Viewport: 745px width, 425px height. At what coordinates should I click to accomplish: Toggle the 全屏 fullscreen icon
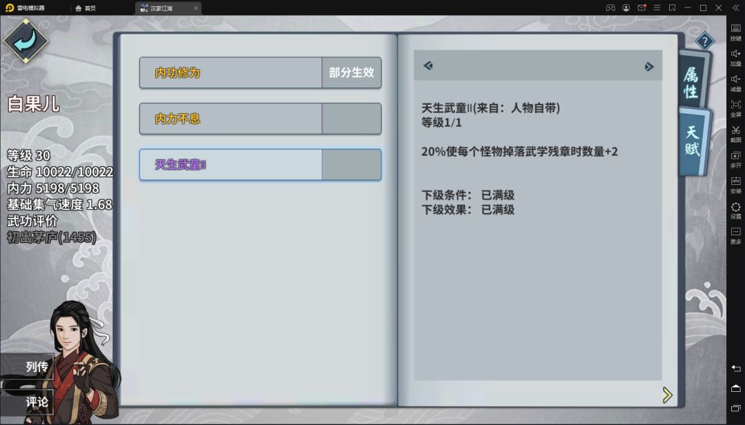coord(735,108)
